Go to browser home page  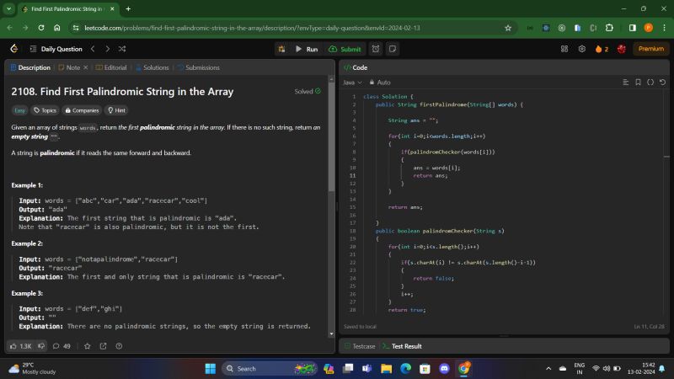(x=56, y=28)
